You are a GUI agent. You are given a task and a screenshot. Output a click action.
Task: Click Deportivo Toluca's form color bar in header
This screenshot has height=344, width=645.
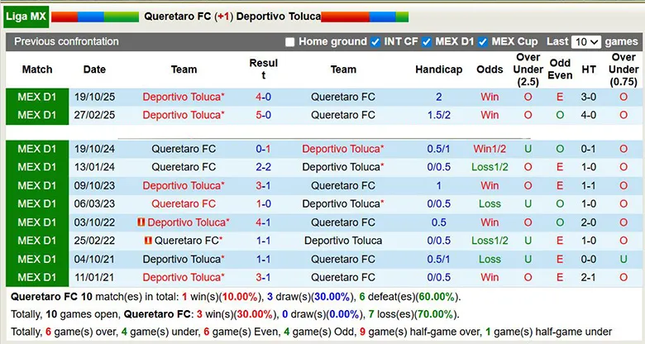point(367,17)
